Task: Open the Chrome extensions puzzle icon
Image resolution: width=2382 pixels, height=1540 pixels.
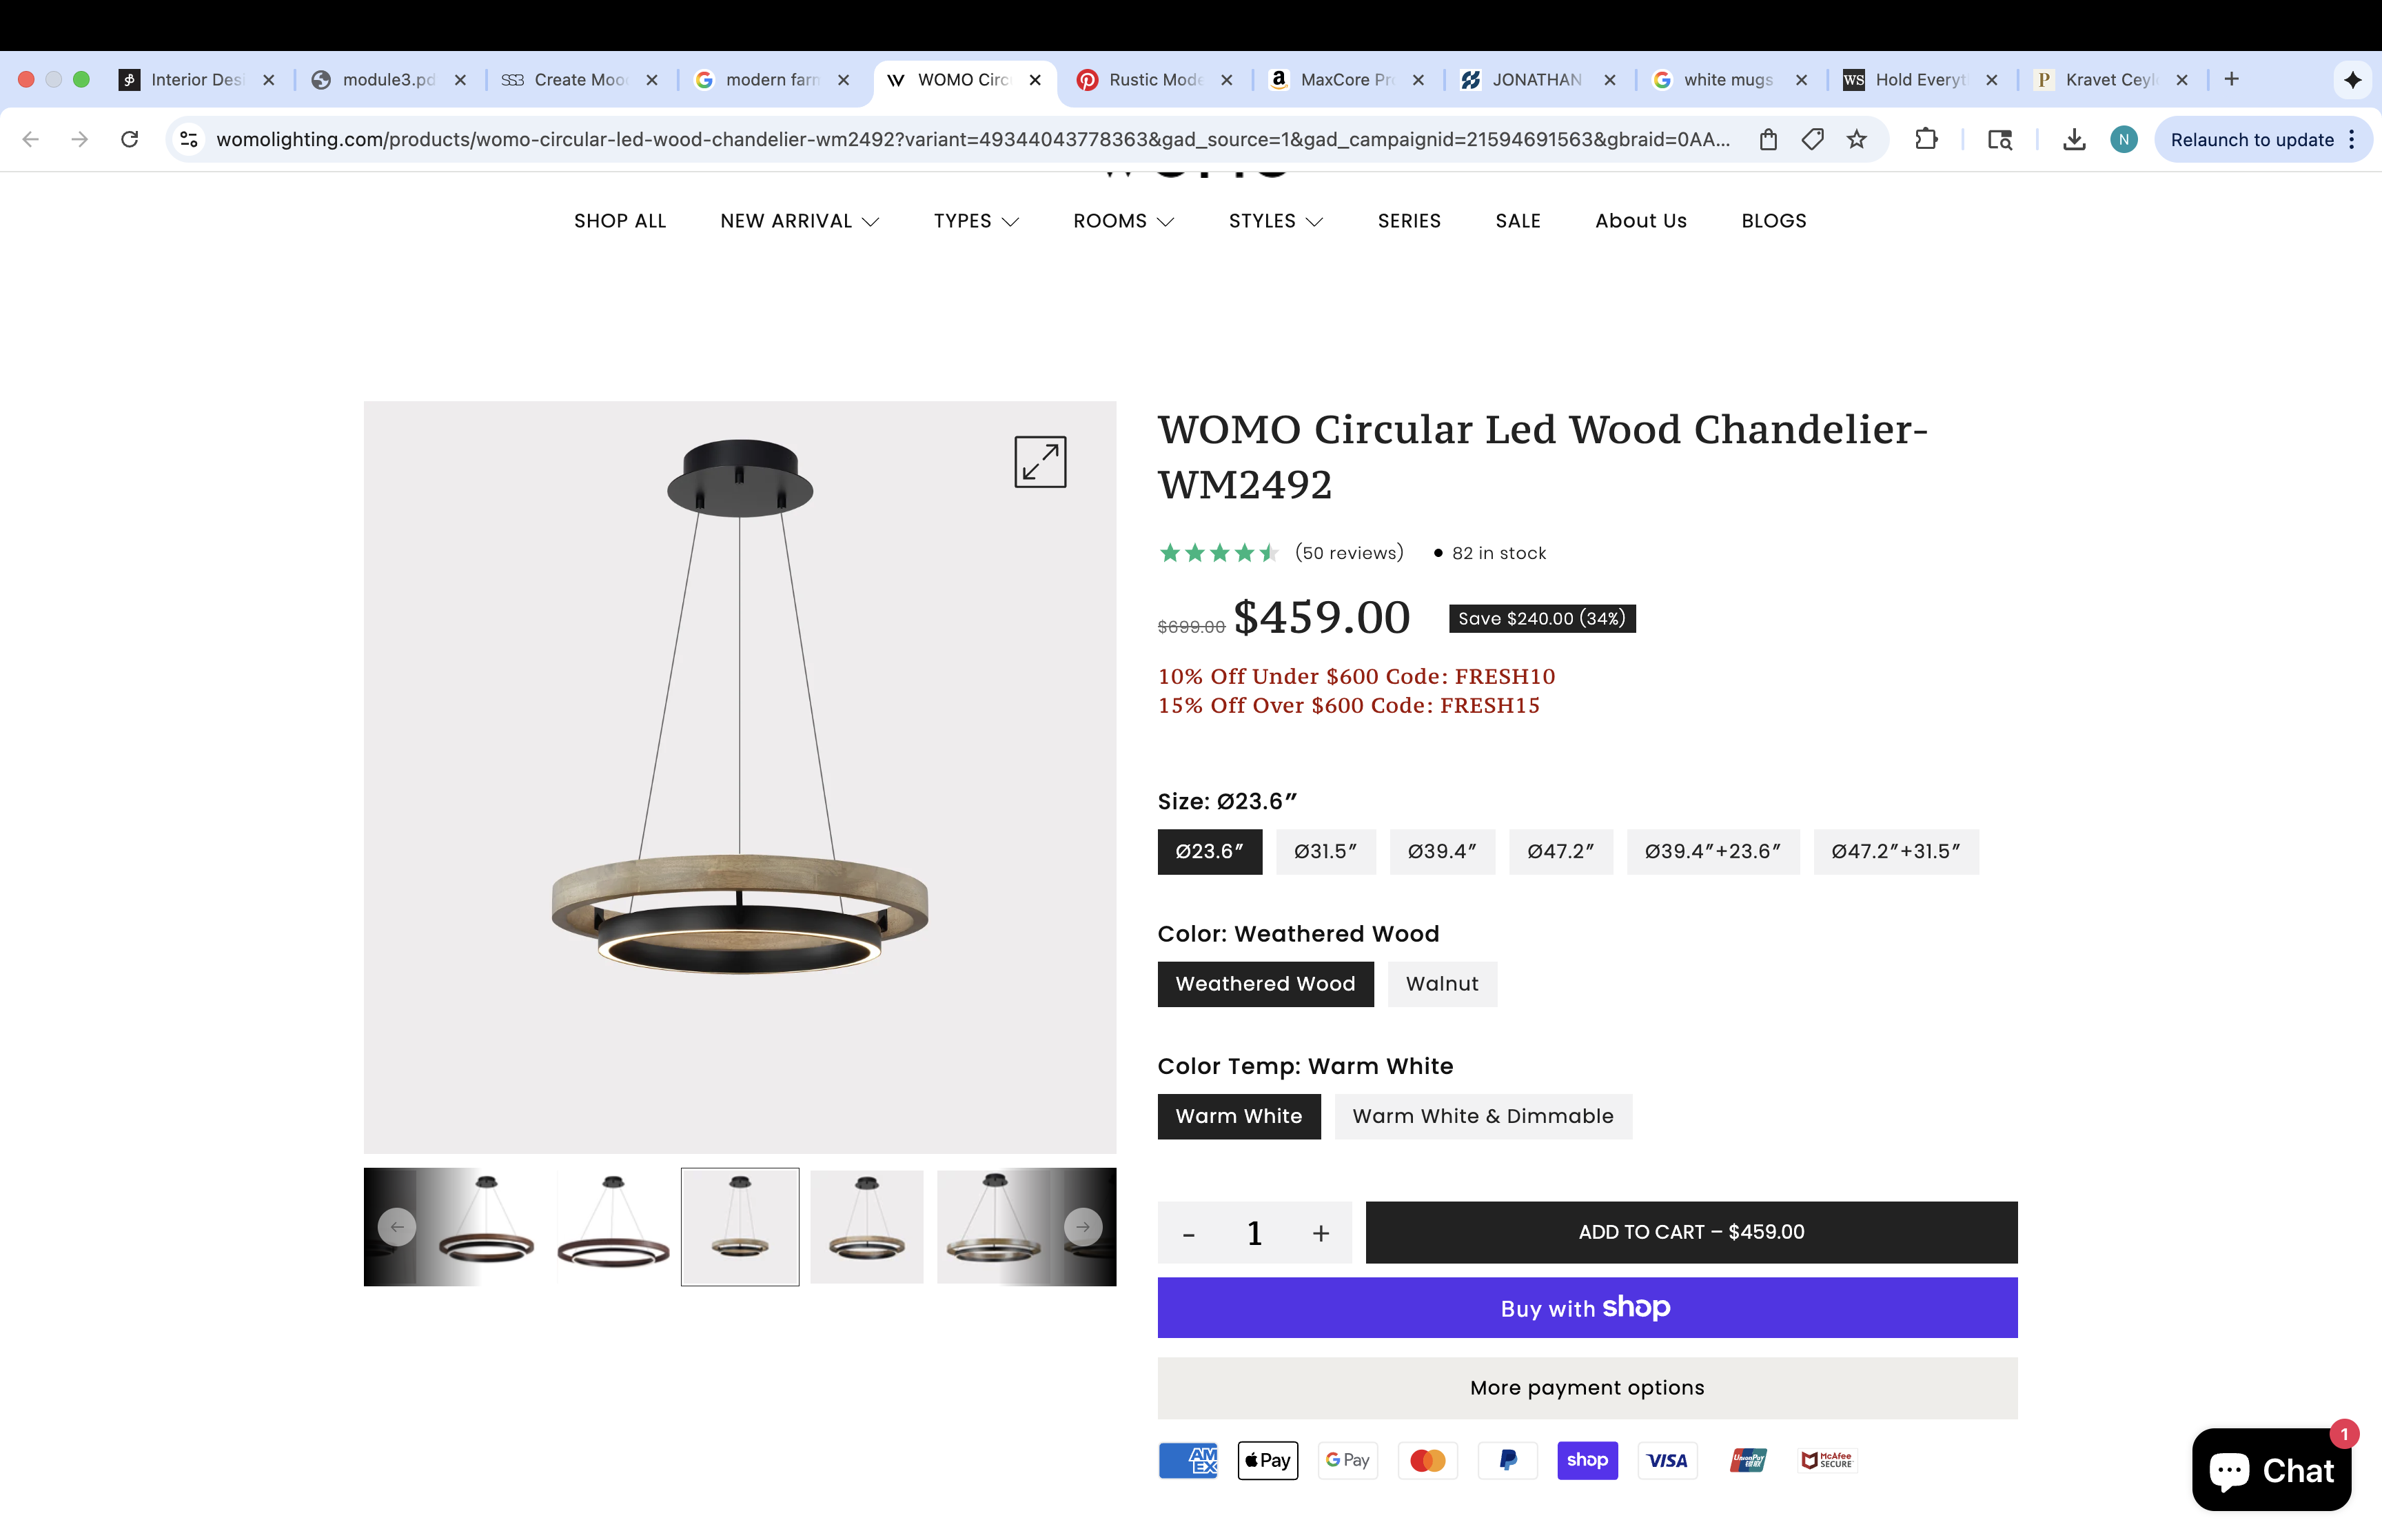Action: click(x=1925, y=139)
